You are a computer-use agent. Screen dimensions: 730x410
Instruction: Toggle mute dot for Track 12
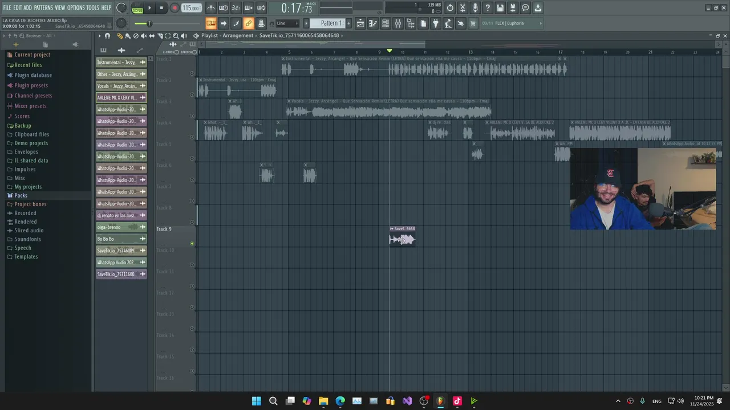click(192, 307)
